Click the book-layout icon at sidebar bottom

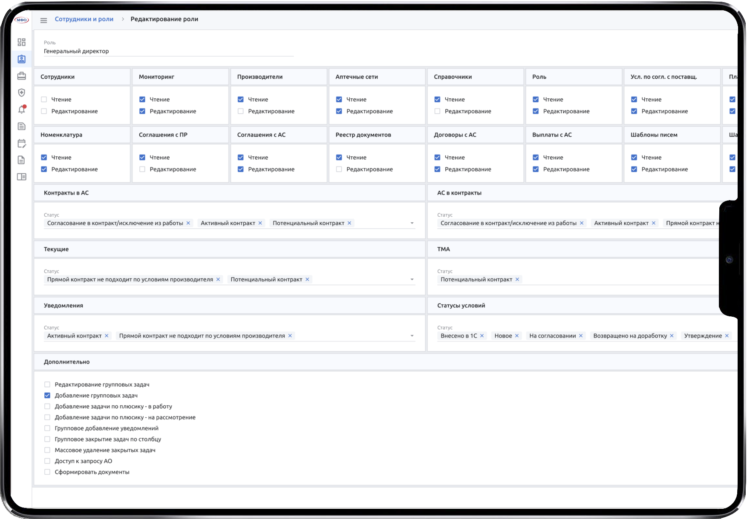click(x=22, y=177)
